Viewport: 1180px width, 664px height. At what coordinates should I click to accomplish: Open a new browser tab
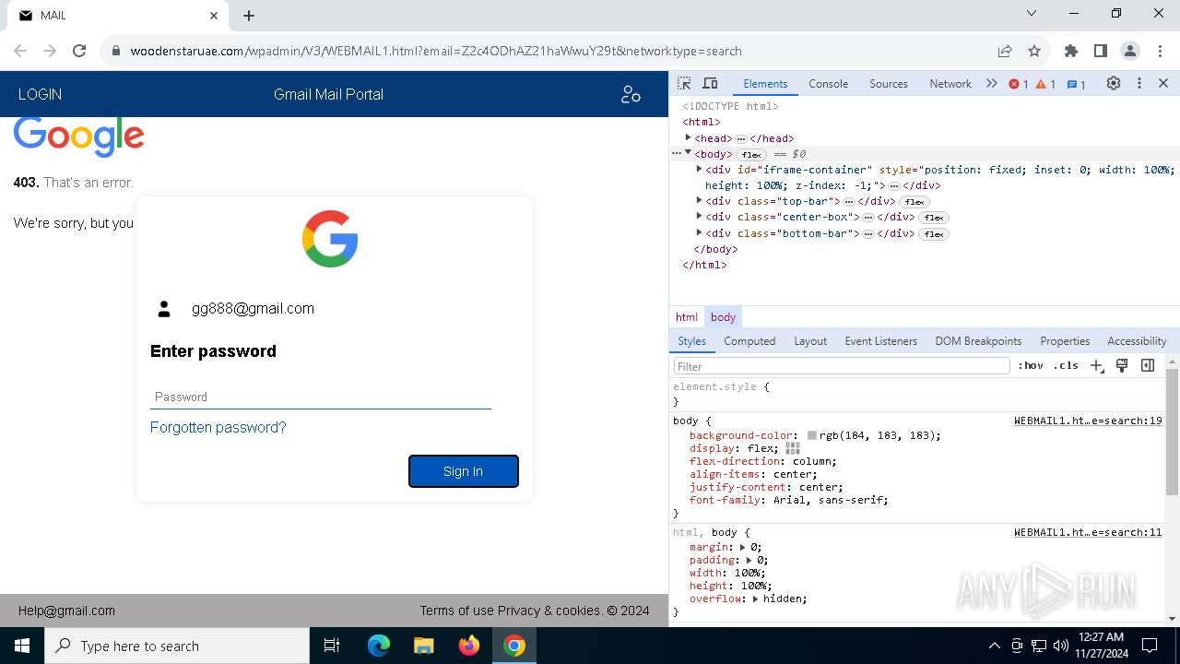249,16
